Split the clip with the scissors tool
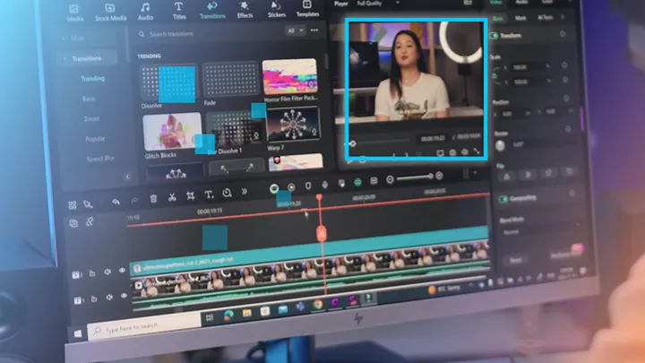 (172, 197)
